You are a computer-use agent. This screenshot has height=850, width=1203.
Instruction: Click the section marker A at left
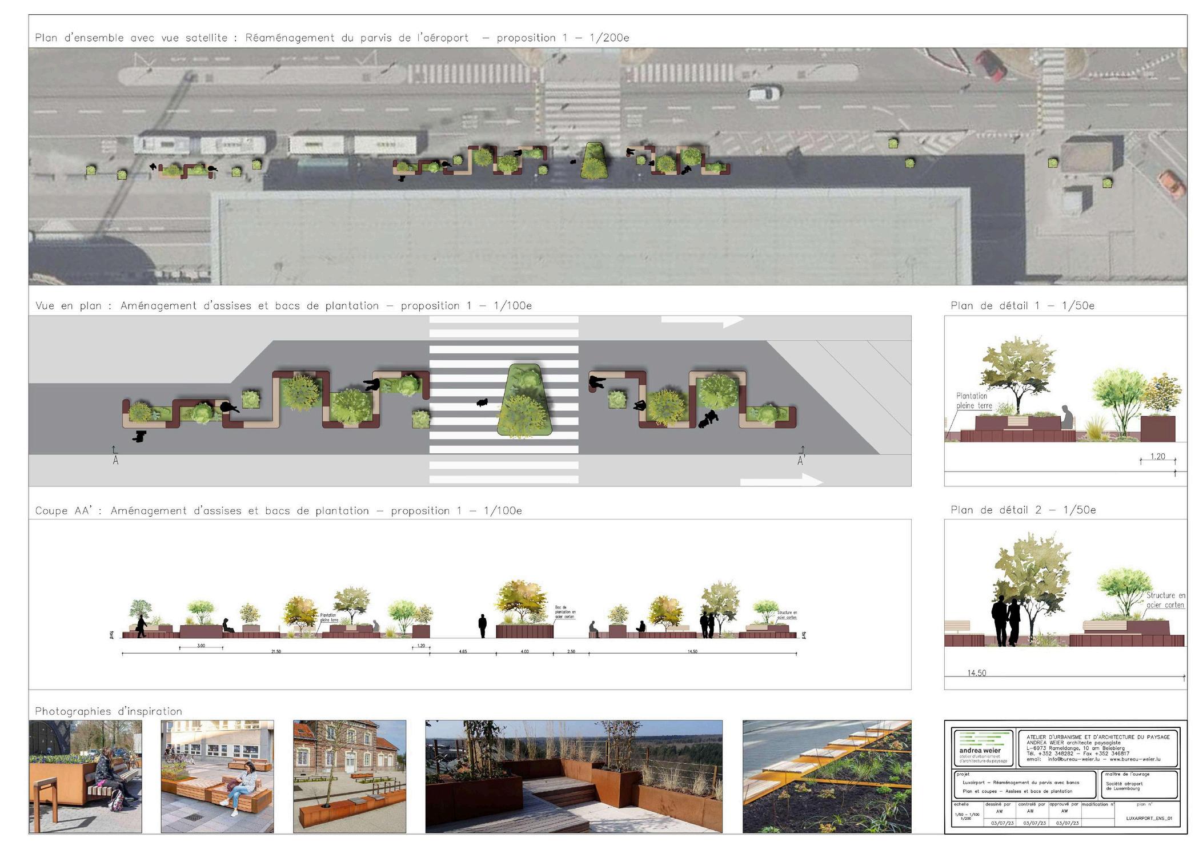[115, 460]
